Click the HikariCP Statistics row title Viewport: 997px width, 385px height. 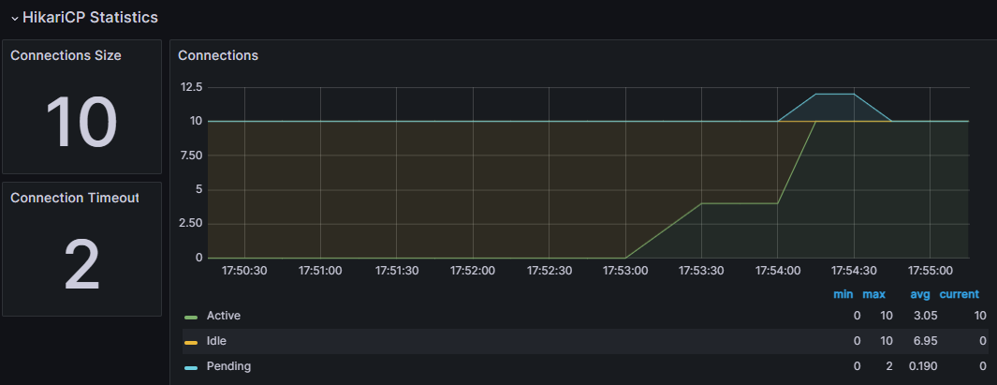click(90, 18)
